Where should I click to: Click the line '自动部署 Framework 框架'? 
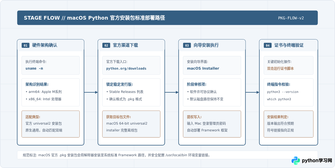coord(207,130)
